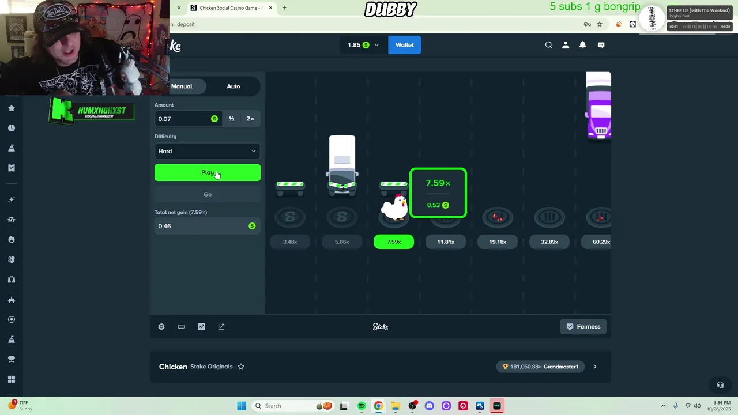
Task: Select the 11.81x multiplier lane
Action: pyautogui.click(x=446, y=242)
